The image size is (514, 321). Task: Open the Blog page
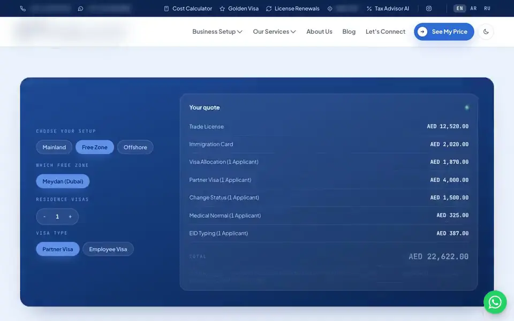[x=349, y=32]
